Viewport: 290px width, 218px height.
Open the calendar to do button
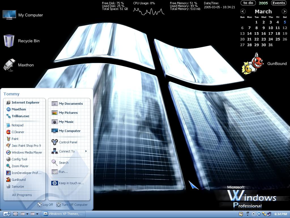pos(248,3)
